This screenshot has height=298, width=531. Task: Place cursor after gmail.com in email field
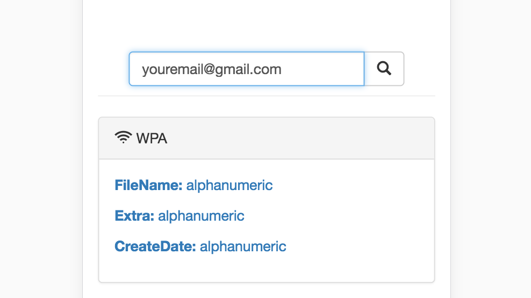(x=283, y=69)
